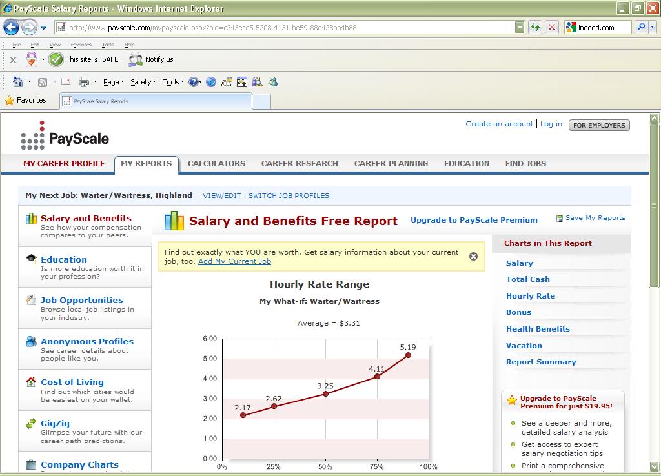Click the Read Mail envelope icon
This screenshot has width=661, height=476.
point(66,82)
